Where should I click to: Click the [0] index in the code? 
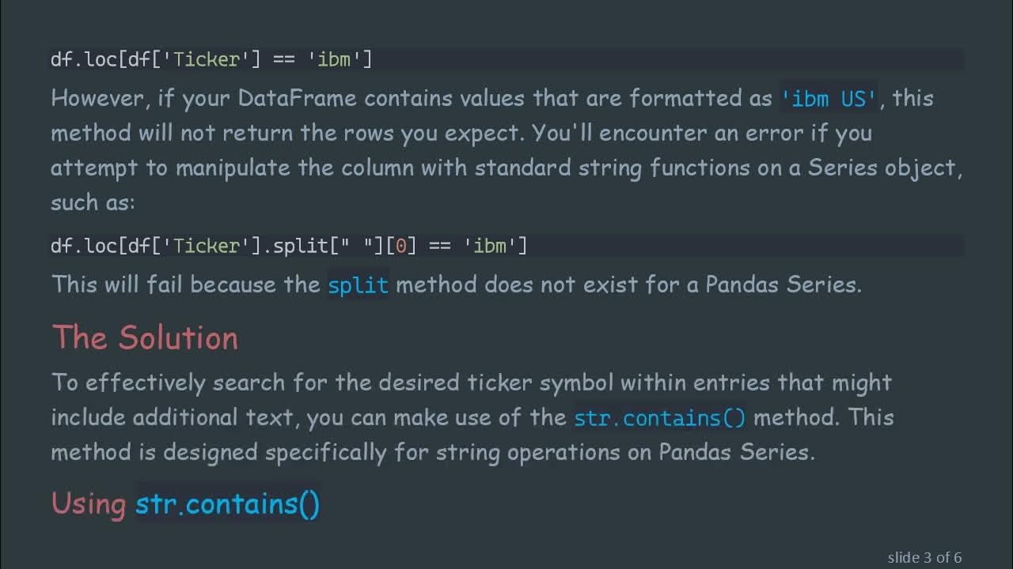(400, 246)
